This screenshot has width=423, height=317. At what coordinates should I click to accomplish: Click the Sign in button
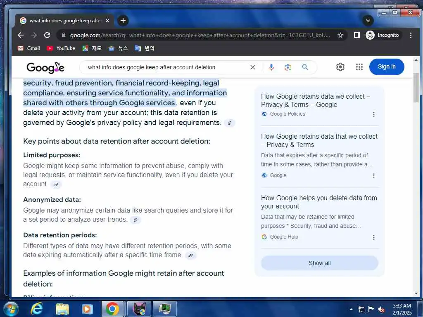387,67
